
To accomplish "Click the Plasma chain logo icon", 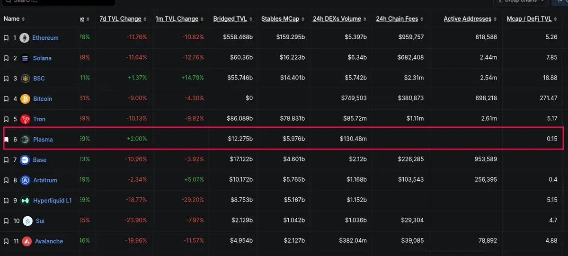I will coord(25,140).
